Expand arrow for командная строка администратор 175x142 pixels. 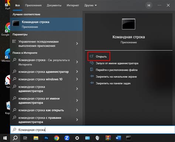[77, 72]
